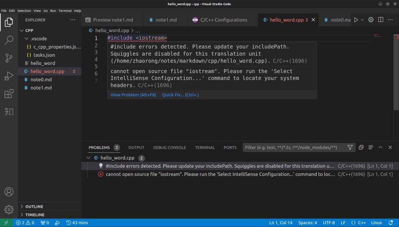This screenshot has height=227, width=399.
Task: Click View Problem (Alt+F8) link
Action: [x=133, y=95]
